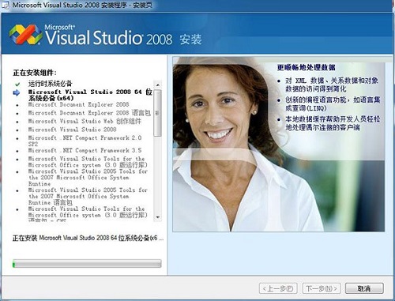The width and height of the screenshot is (395, 301).
Task: Click the green checkmark beside 运行时系统必备
Action: (x=17, y=85)
